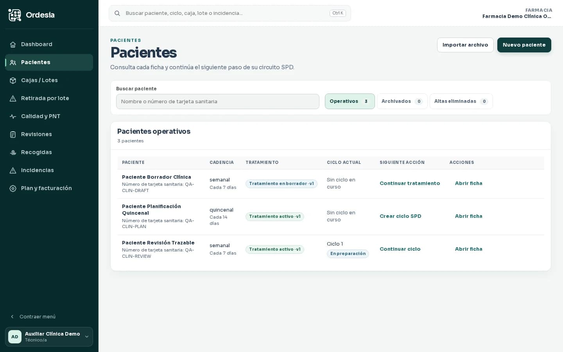Click the Ordesia logo icon

pos(15,15)
